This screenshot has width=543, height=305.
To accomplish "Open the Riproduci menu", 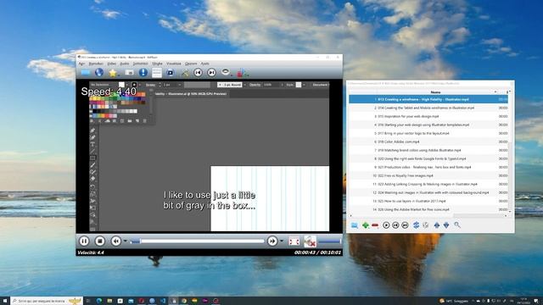I will pyautogui.click(x=96, y=64).
